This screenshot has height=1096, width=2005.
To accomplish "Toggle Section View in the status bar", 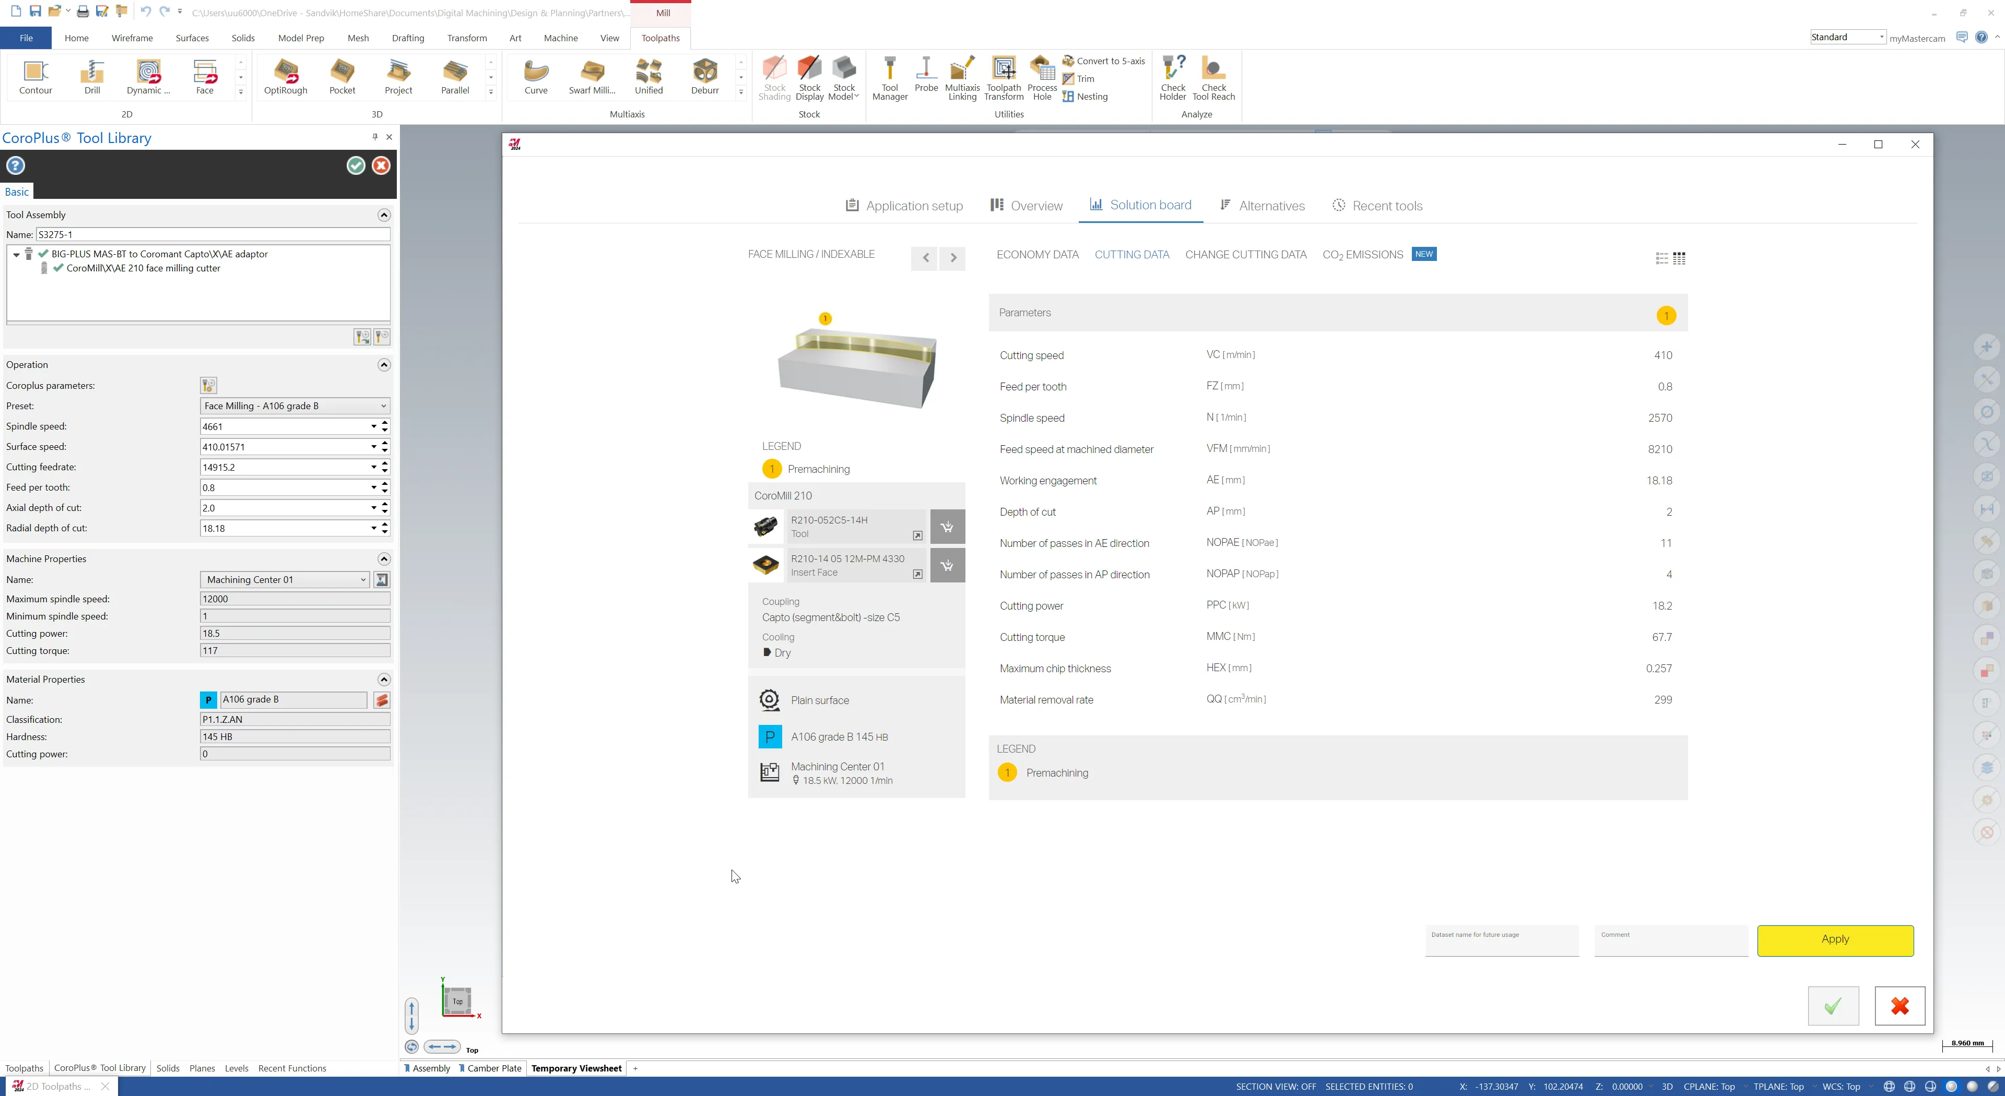I will point(1275,1086).
